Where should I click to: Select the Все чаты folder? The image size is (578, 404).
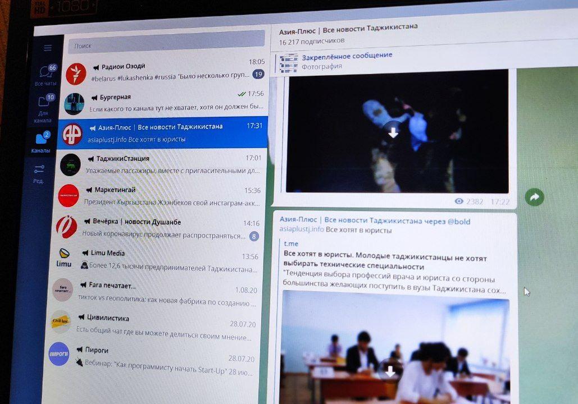(45, 75)
